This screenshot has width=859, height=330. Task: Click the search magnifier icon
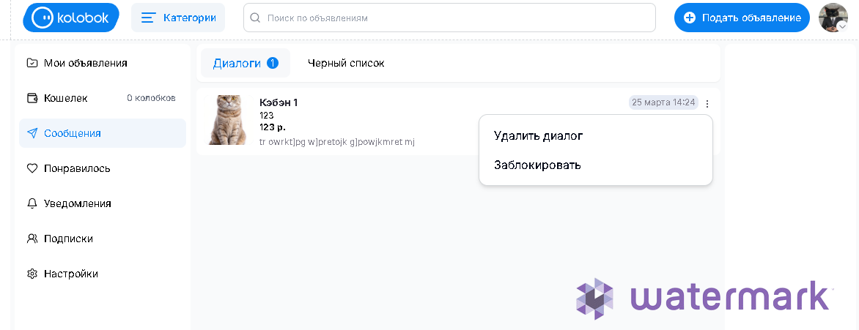(255, 18)
